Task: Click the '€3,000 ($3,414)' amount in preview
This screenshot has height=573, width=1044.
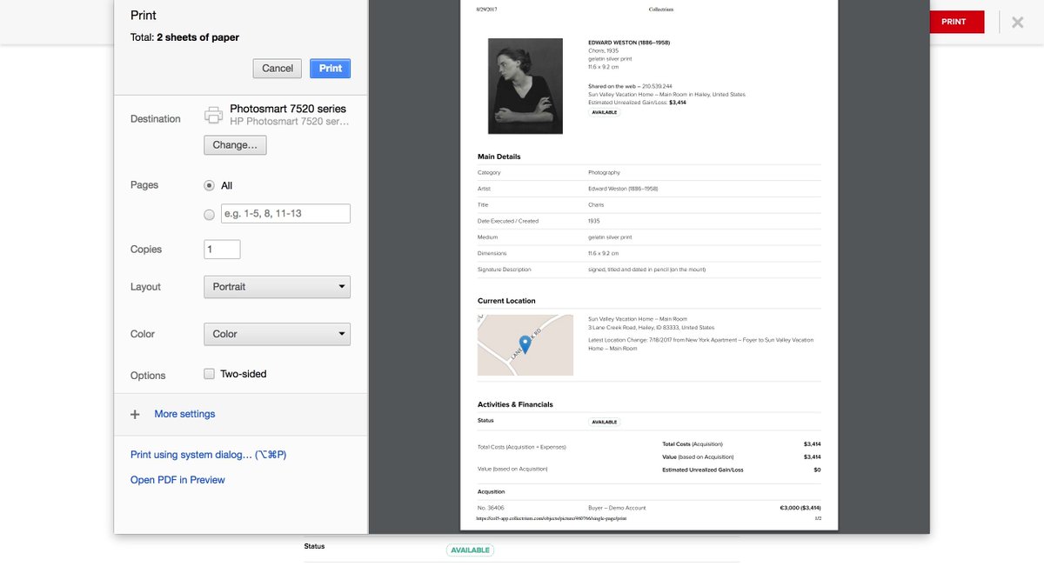Action: (801, 508)
